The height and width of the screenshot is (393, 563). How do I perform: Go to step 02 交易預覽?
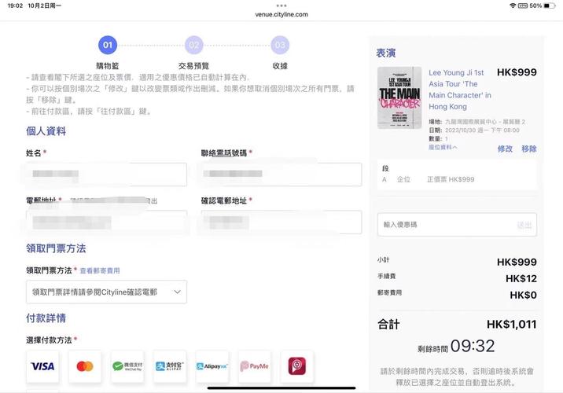[194, 45]
